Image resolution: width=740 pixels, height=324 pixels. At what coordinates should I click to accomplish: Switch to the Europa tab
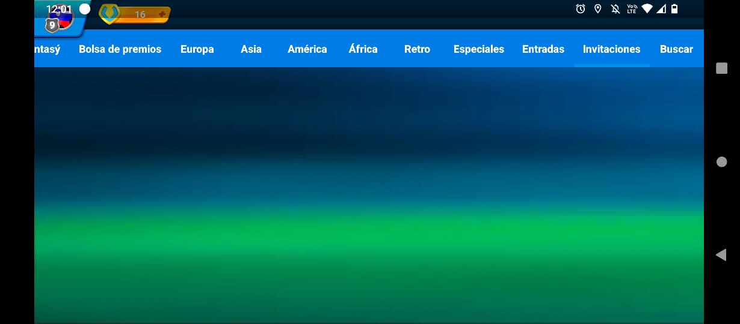[197, 49]
